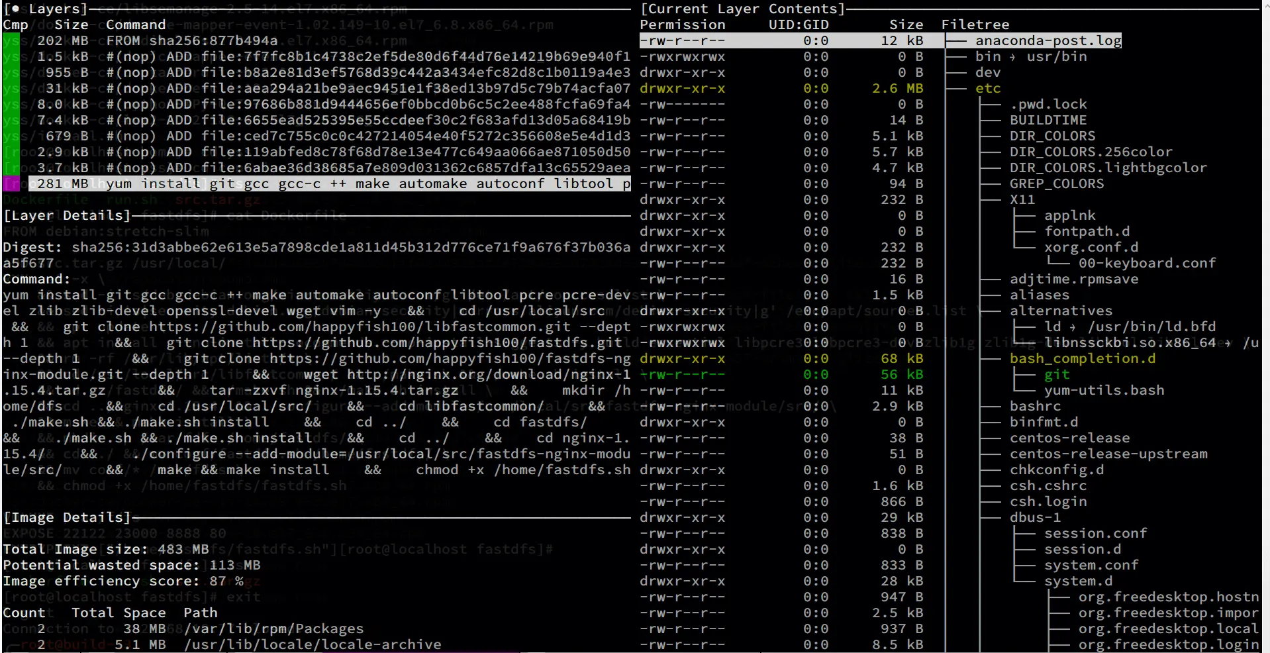
Task: Select session.d directory
Action: pyautogui.click(x=1083, y=549)
